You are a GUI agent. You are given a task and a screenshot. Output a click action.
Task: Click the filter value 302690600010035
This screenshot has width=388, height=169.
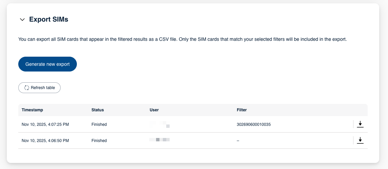(254, 124)
